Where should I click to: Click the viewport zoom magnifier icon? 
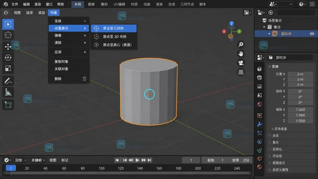240,44
